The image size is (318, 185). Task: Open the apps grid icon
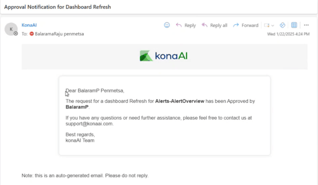click(x=294, y=25)
